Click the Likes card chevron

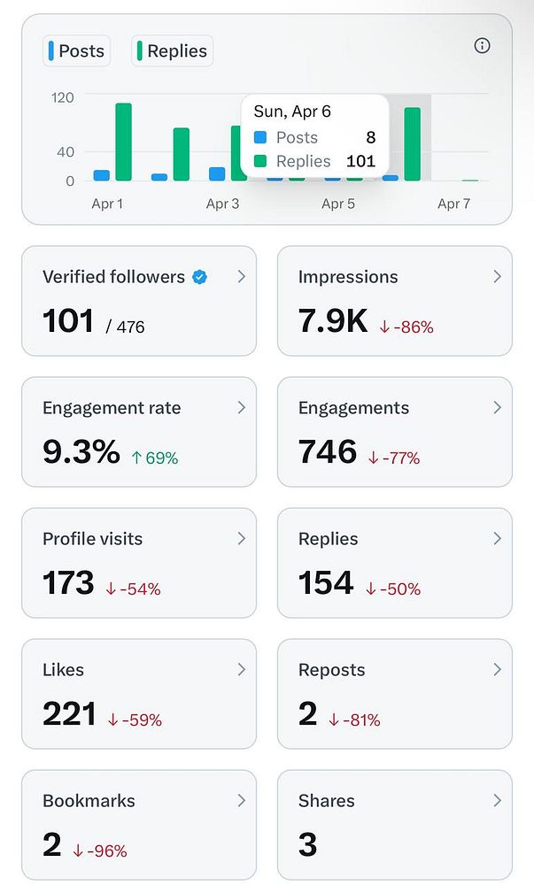tap(241, 670)
